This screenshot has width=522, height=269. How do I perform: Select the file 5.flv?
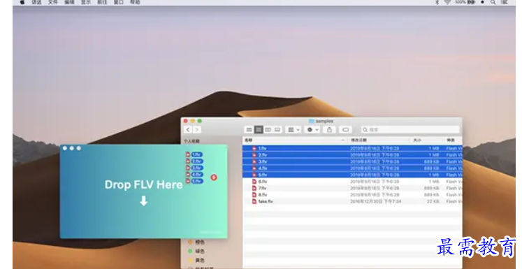click(352, 175)
